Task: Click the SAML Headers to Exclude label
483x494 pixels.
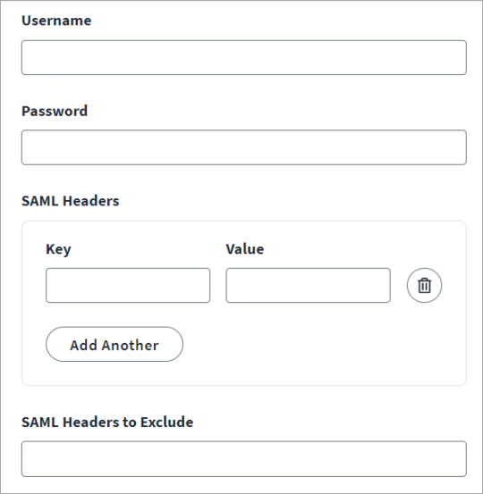Action: click(107, 423)
